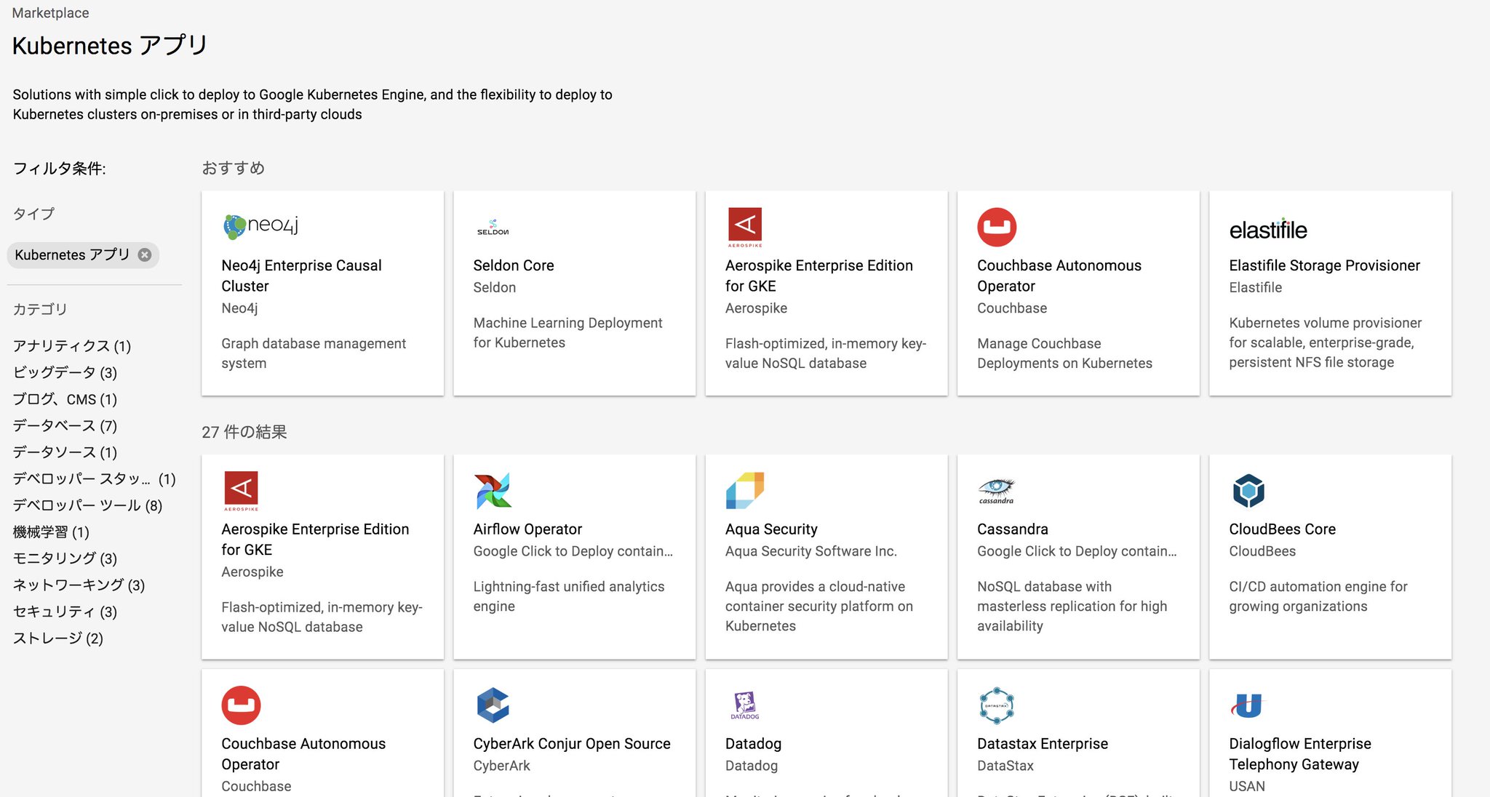Filter by データベース (7) category
The image size is (1490, 797).
coord(65,425)
